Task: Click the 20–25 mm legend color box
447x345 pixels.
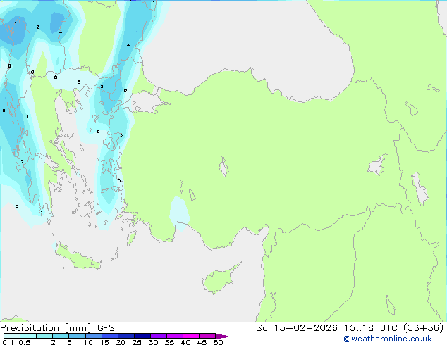Action: pyautogui.click(x=126, y=336)
